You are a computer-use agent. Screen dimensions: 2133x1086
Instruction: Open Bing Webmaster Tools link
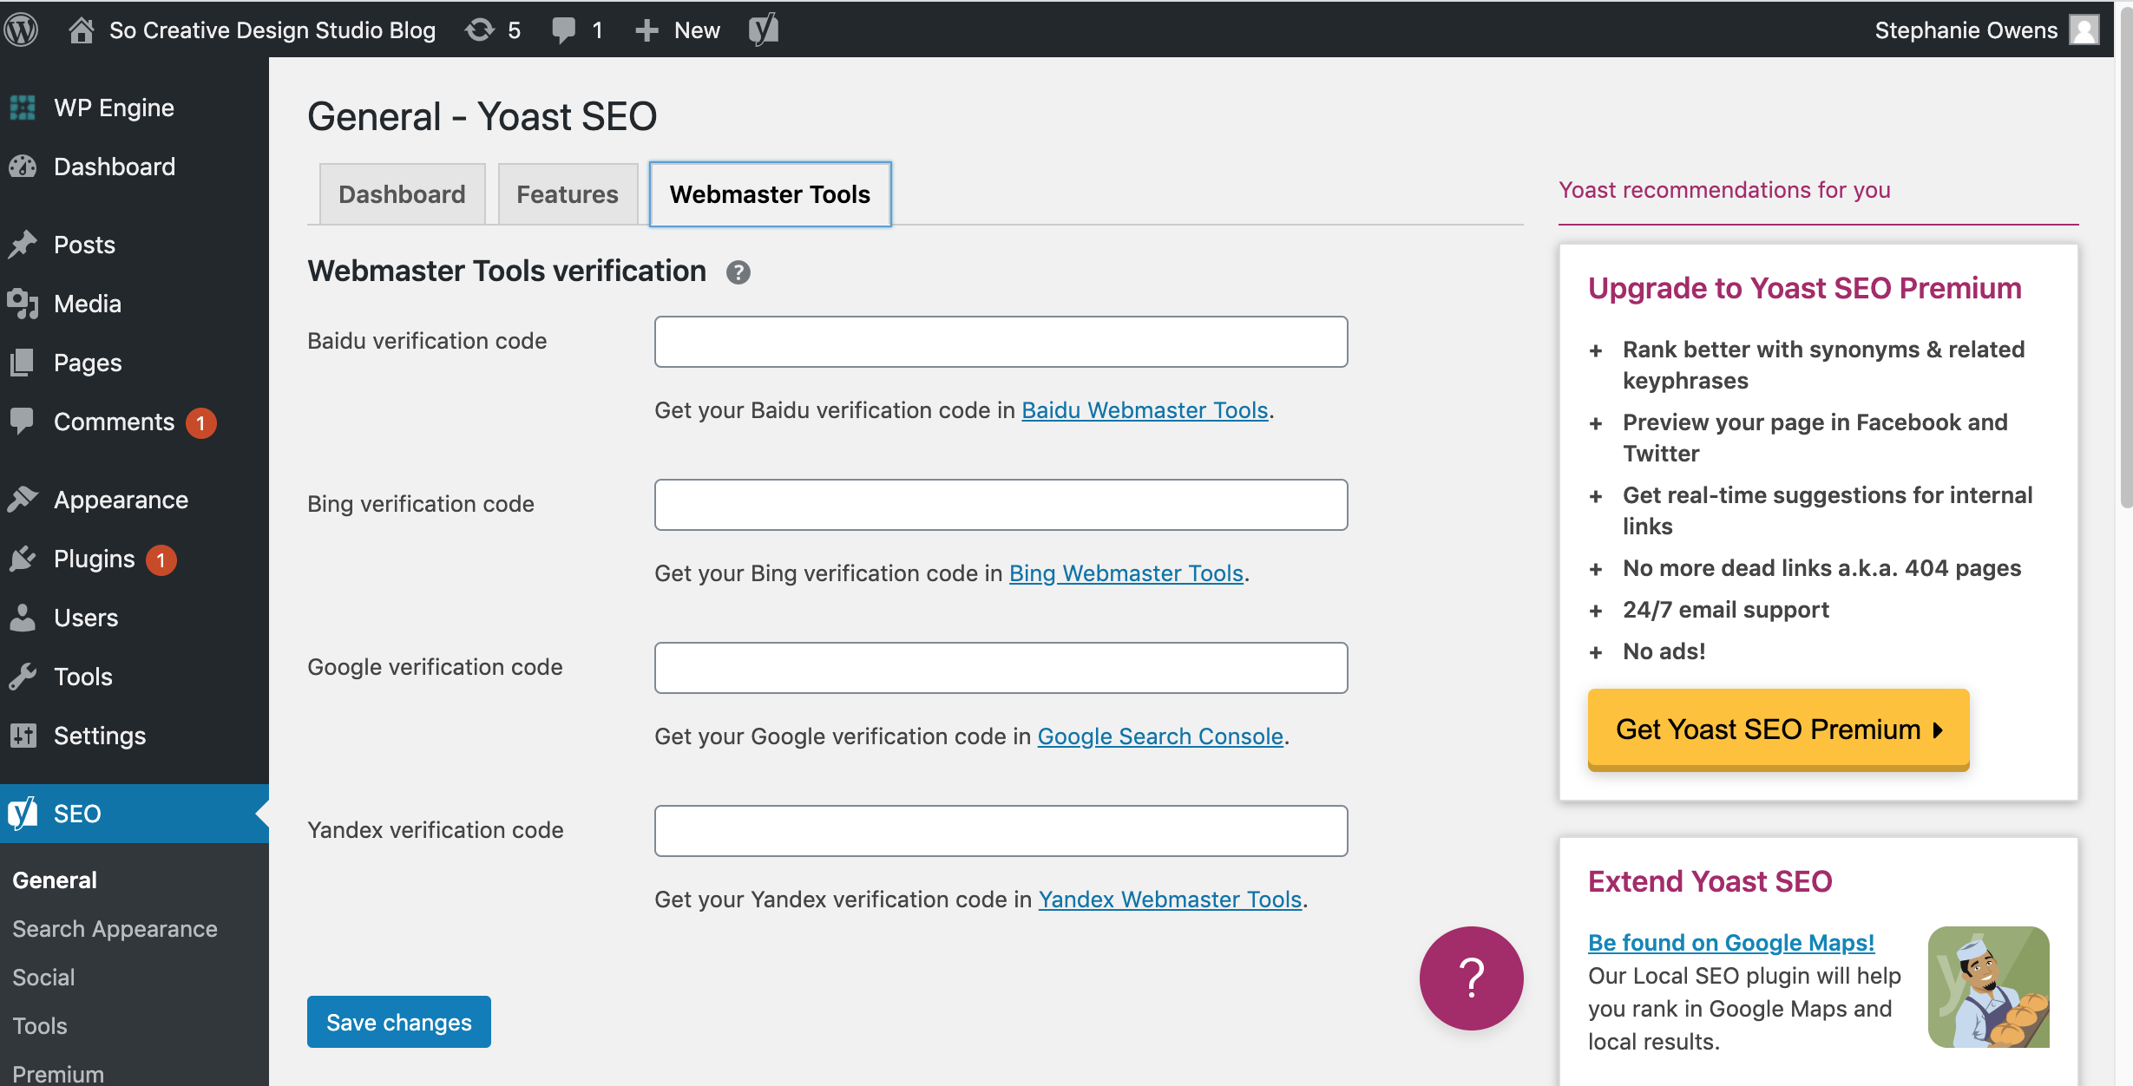coord(1126,572)
